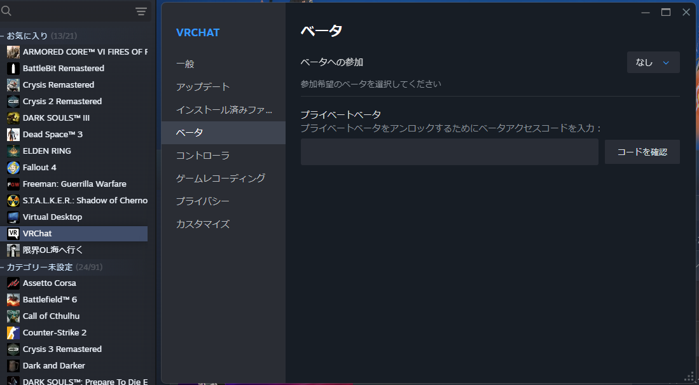Click the library search magnifier icon
Image resolution: width=699 pixels, height=385 pixels.
click(6, 11)
